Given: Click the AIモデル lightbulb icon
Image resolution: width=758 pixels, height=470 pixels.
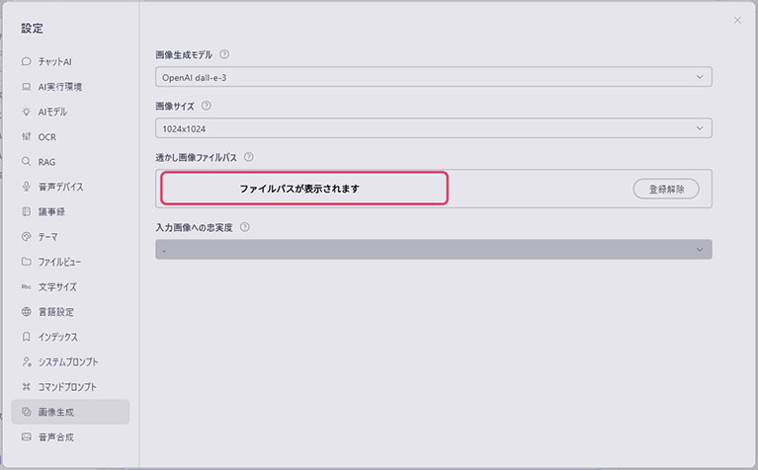Looking at the screenshot, I should (x=27, y=112).
